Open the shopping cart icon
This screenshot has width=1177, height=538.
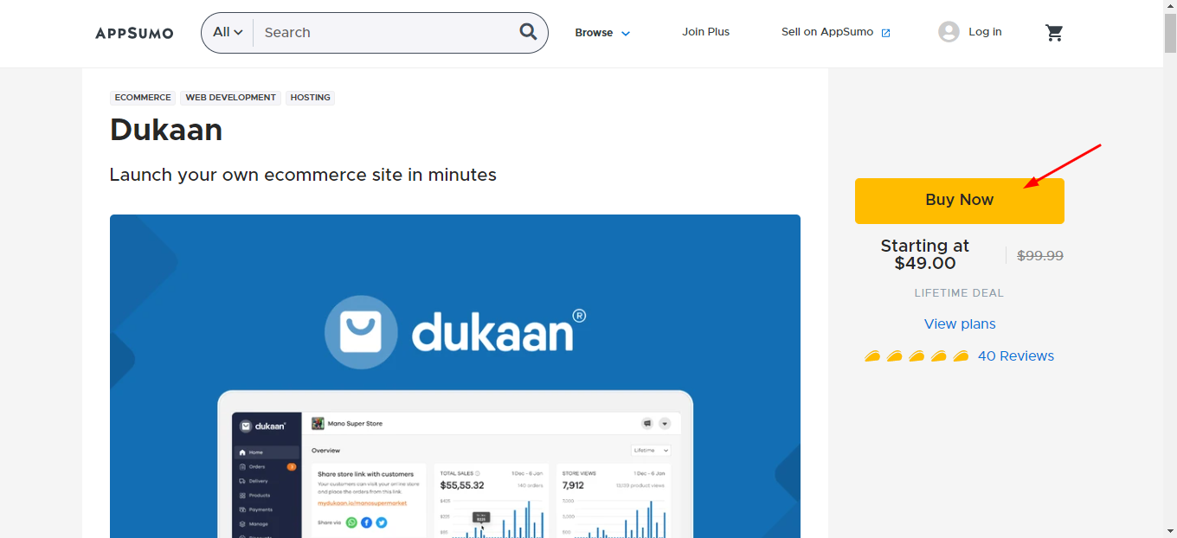click(x=1053, y=33)
